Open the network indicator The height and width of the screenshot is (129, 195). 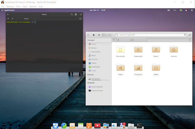[175, 10]
